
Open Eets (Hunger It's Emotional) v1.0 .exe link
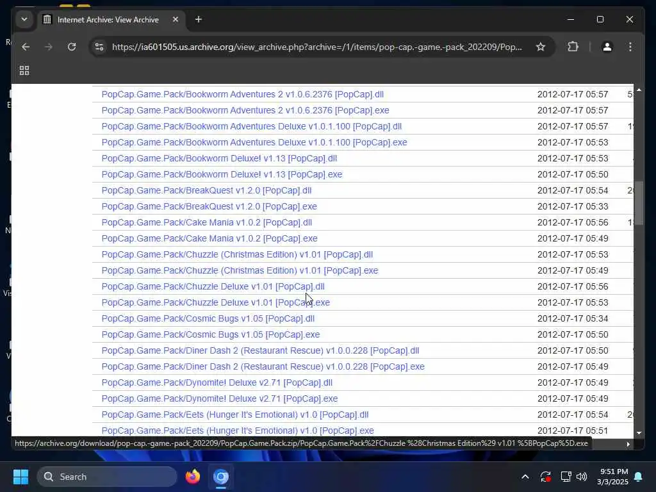(x=238, y=431)
